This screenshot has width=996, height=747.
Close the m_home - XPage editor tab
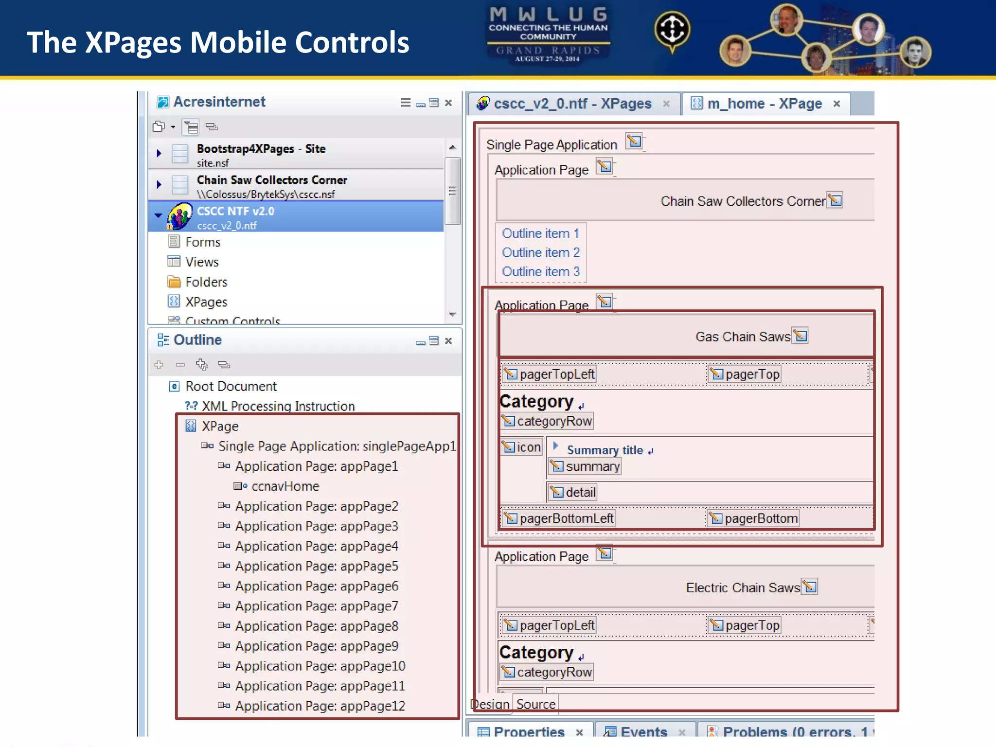coord(837,104)
